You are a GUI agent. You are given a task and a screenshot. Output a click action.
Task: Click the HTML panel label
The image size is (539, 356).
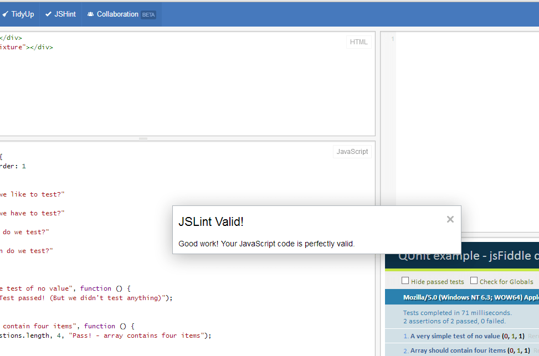coord(359,42)
